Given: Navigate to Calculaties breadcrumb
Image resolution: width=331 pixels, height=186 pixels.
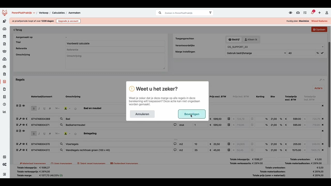Looking at the screenshot, I should [x=58, y=13].
